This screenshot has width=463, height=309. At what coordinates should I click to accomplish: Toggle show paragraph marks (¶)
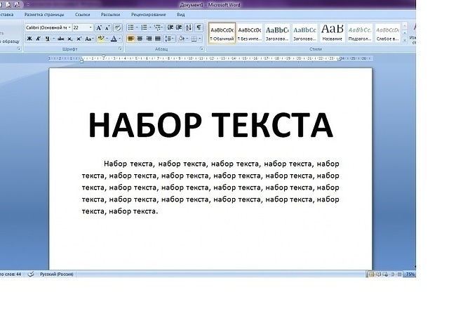point(199,28)
